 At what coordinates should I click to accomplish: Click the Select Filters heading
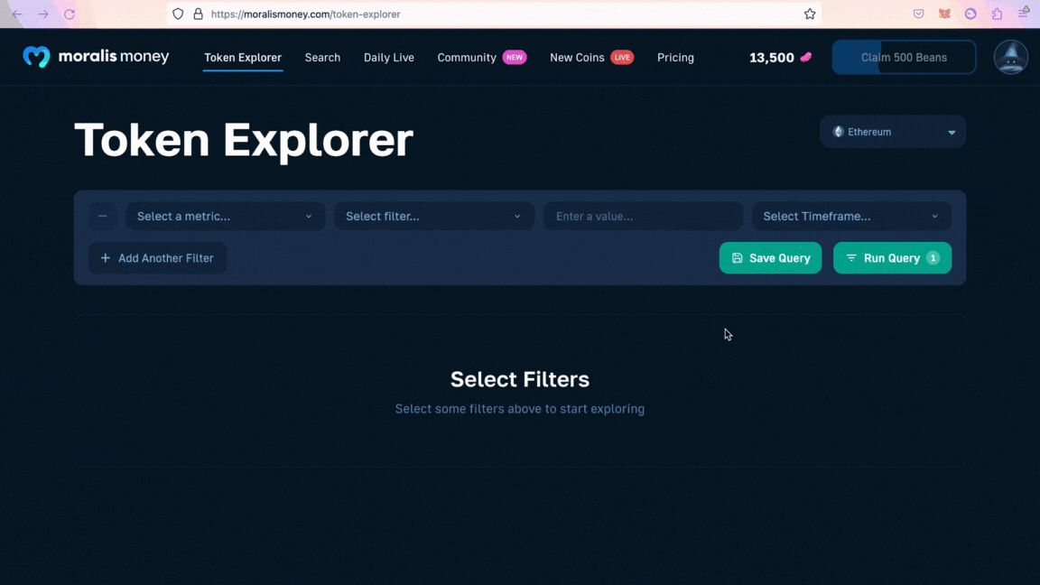click(520, 379)
